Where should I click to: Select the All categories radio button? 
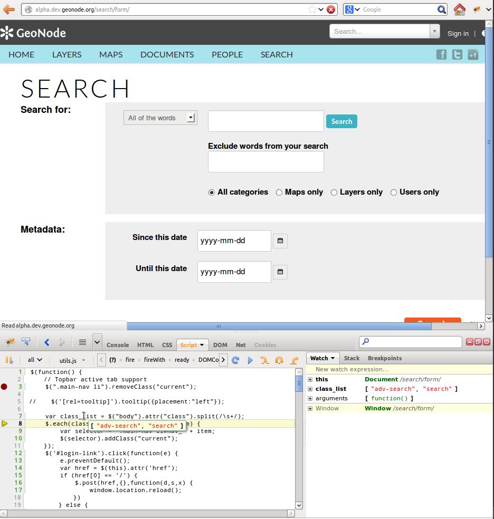(212, 193)
